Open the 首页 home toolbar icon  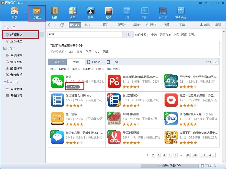coord(15,13)
